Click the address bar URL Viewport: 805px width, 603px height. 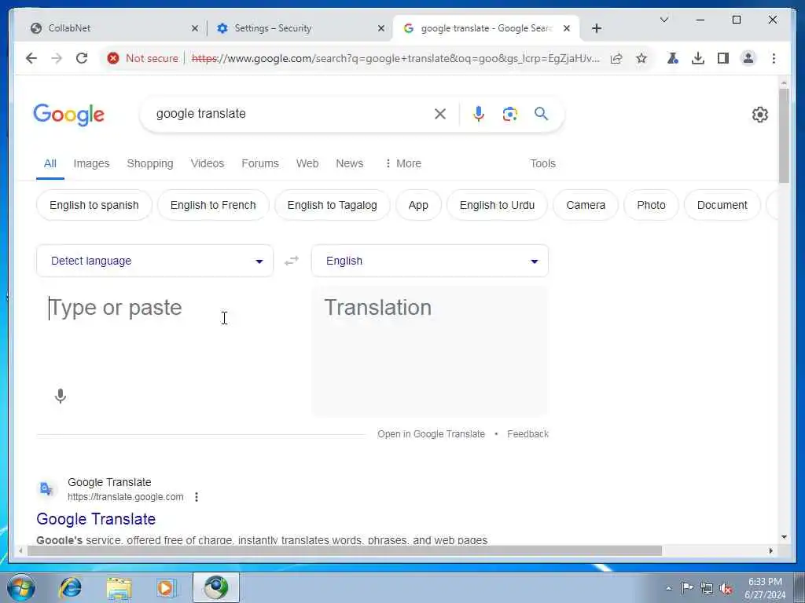395,58
